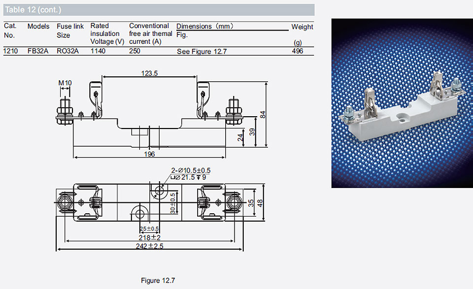This screenshot has width=473, height=289.
Task: Click the fuse base product photo
Action: point(402,103)
